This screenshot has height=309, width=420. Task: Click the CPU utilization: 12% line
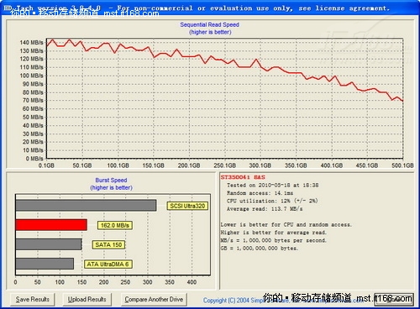pos(272,201)
